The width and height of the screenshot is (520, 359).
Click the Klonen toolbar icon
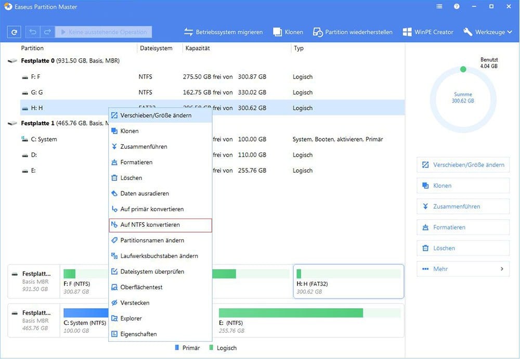tap(288, 32)
